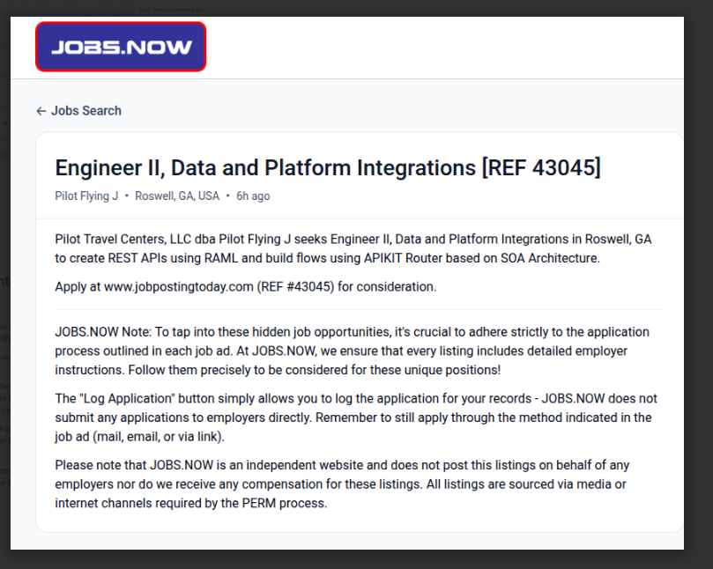Select the job title with REF 43045

click(x=328, y=167)
